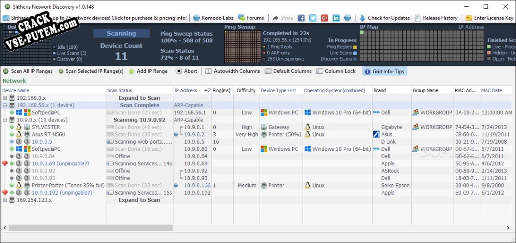Click the Gateway device type cell
The width and height of the screenshot is (516, 243).
point(281,127)
